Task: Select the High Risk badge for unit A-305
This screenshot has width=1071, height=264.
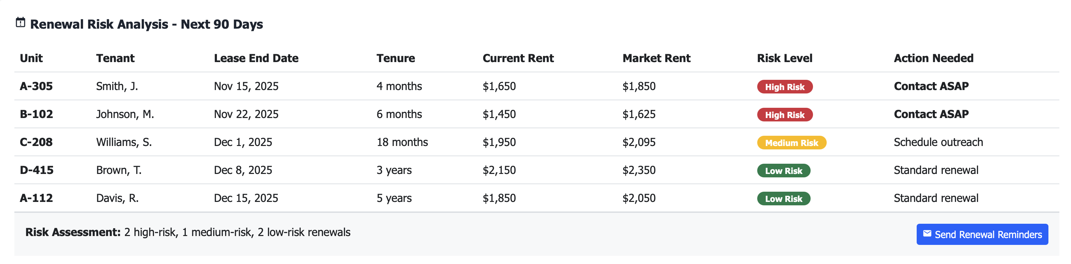Action: point(785,87)
